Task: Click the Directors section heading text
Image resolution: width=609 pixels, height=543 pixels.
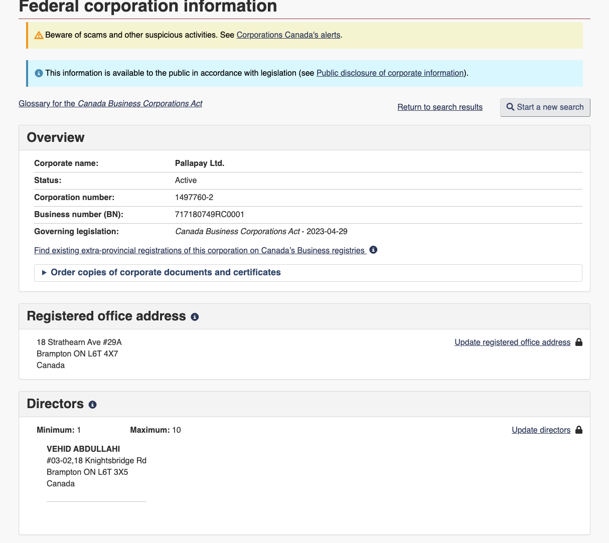Action: pos(55,404)
